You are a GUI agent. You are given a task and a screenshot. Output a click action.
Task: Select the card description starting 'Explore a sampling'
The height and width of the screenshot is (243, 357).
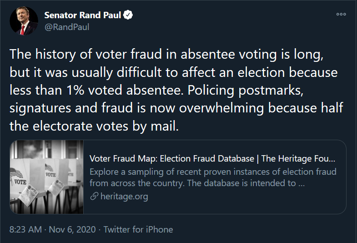213,177
